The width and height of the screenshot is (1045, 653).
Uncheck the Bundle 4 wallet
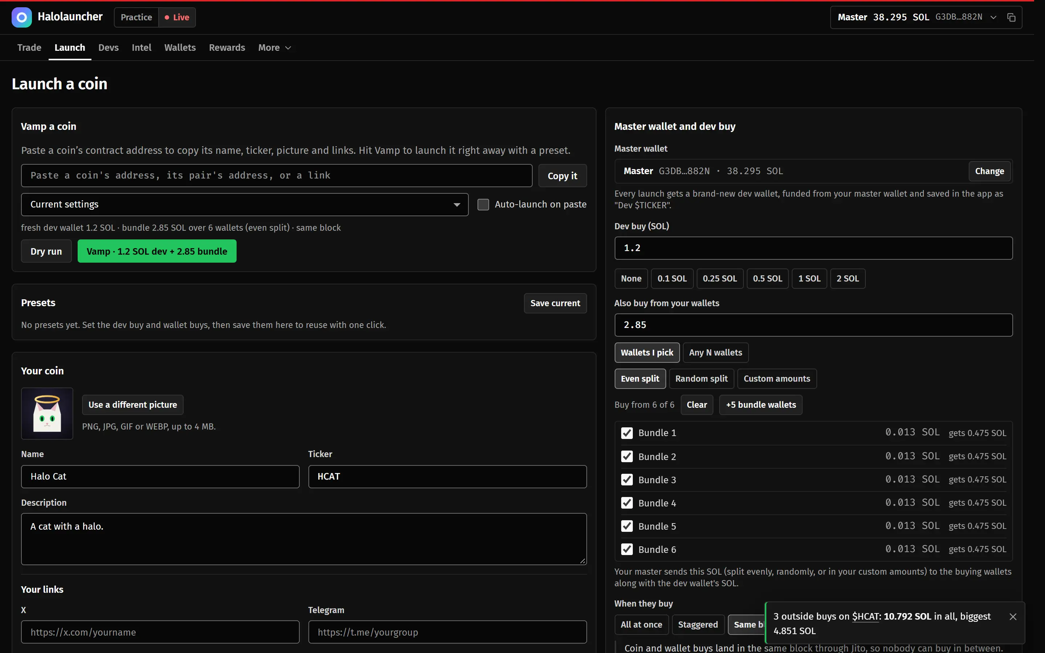coord(627,503)
